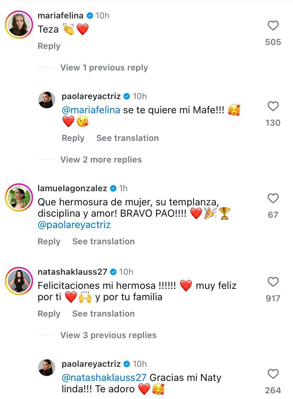
Task: Tap natashaklauss27's profile avatar
Action: pyautogui.click(x=19, y=281)
